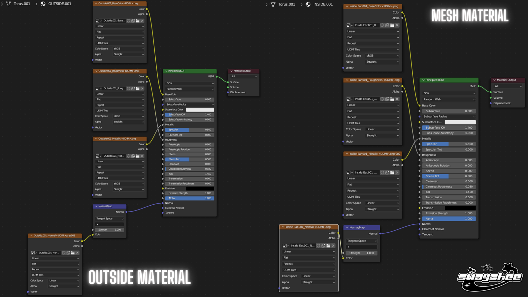This screenshot has height=297, width=528.
Task: Toggle fake user shield in Outside.001_BaseColor node
Action: 129,21
